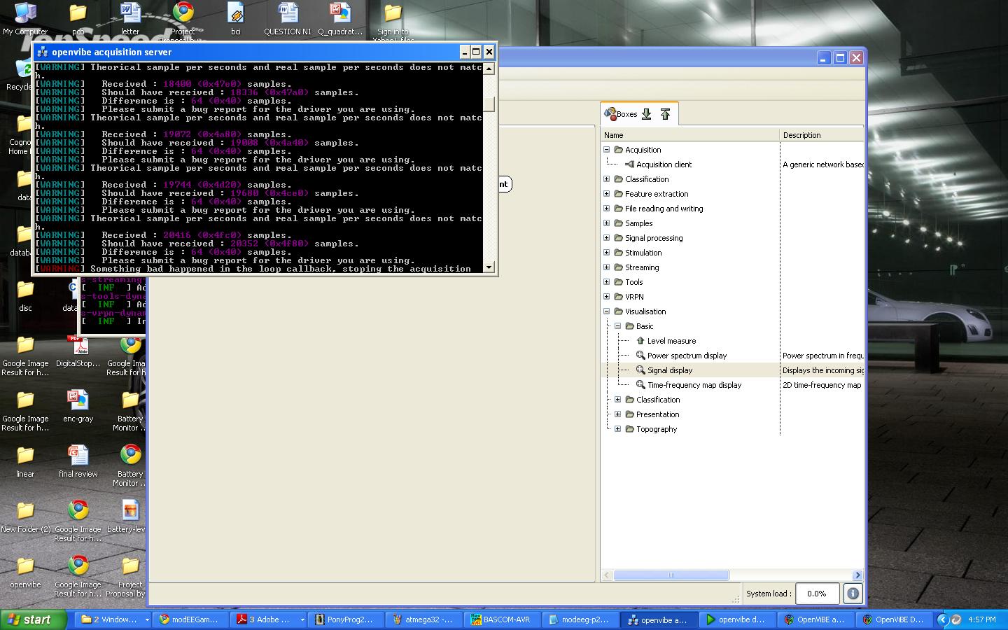Click the Name column header

click(x=690, y=135)
